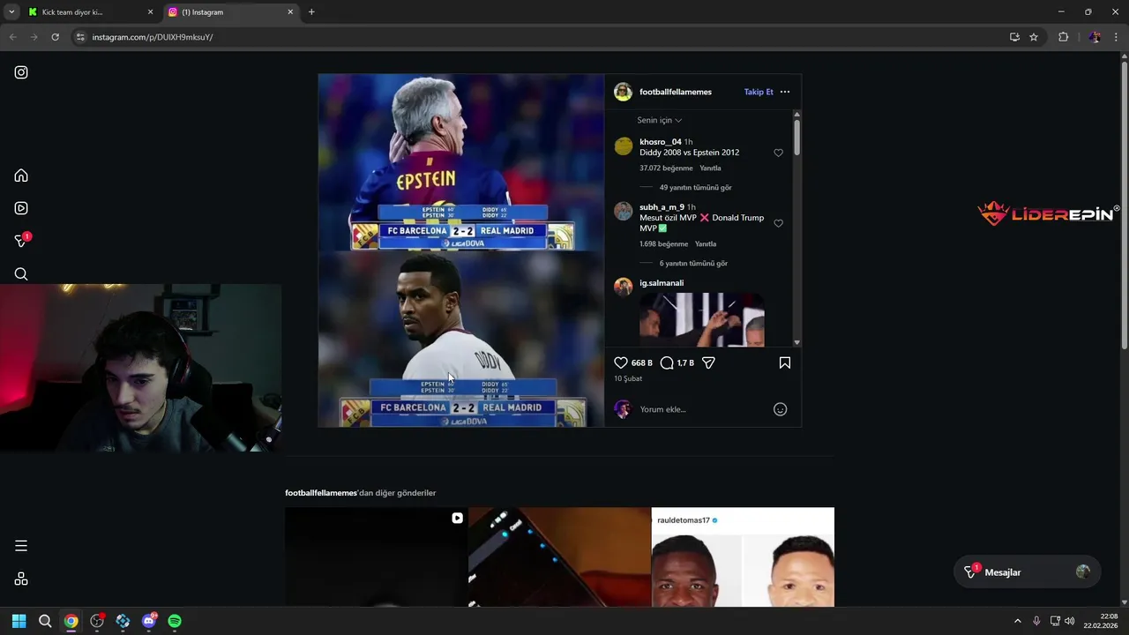The height and width of the screenshot is (635, 1129).
Task: Expand 6 yanıtın tümünü gör
Action: tap(693, 264)
